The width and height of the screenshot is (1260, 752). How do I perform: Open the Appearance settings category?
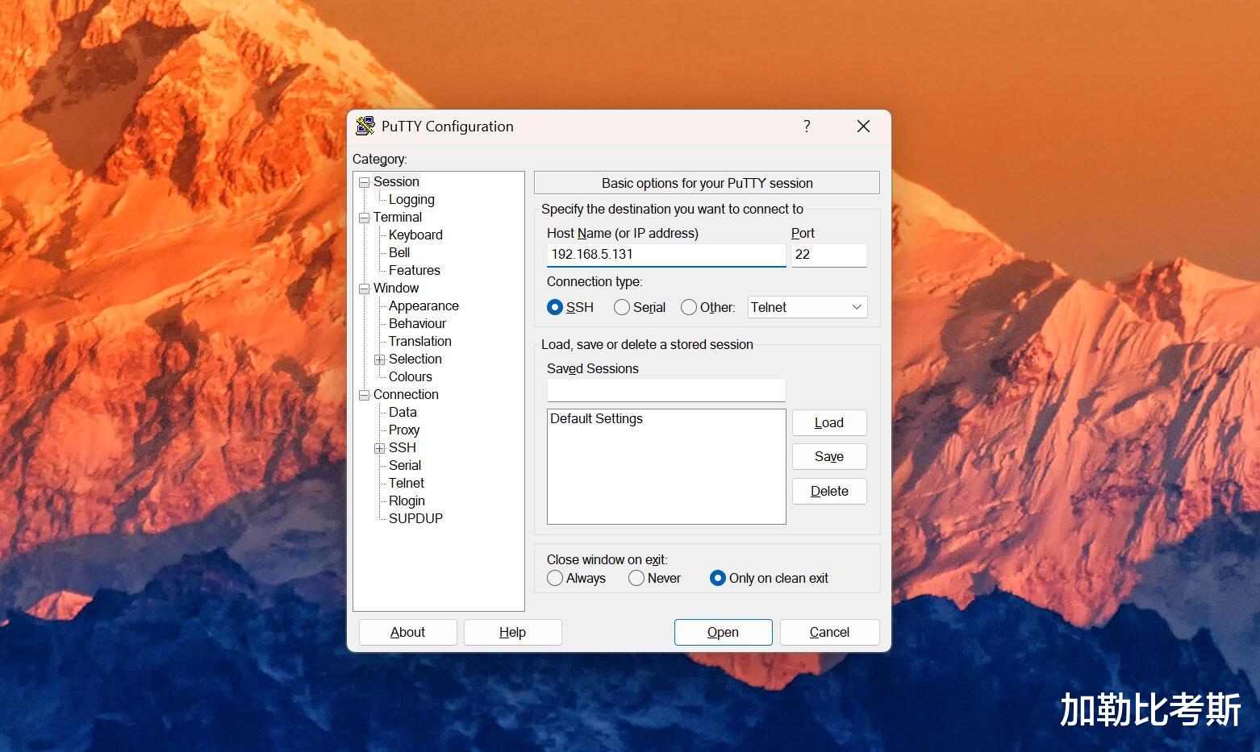point(423,306)
